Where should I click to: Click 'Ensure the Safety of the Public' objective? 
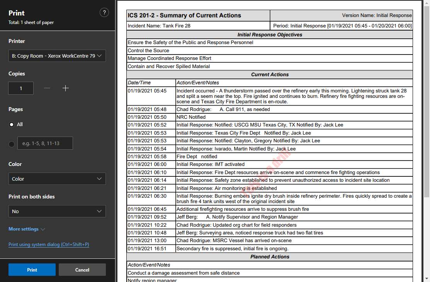[190, 43]
